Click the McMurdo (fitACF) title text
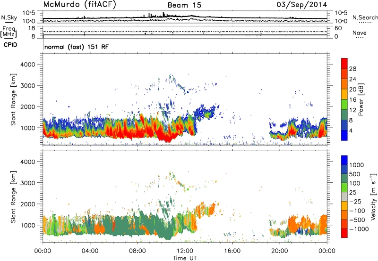Image resolution: width=378 pixels, height=261 pixels. click(x=79, y=5)
